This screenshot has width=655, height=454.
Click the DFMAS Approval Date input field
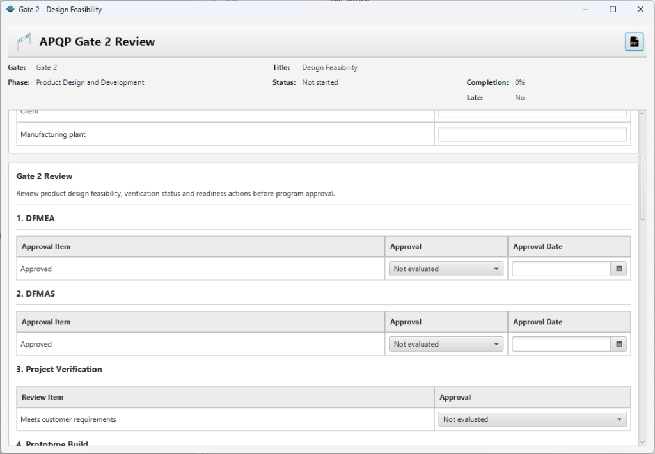click(x=561, y=345)
